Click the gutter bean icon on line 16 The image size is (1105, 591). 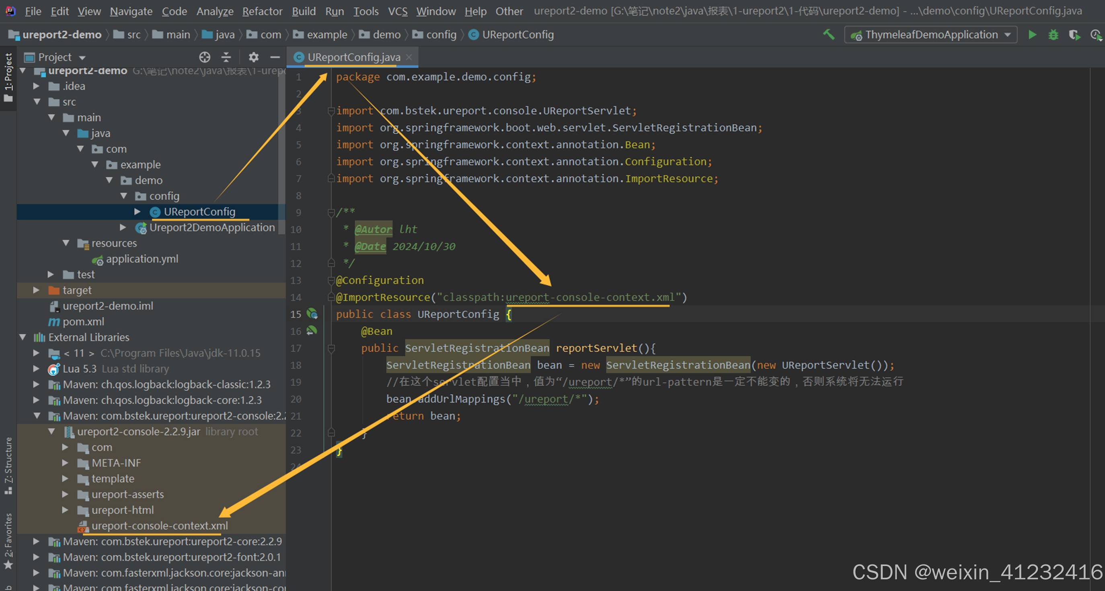(x=312, y=330)
